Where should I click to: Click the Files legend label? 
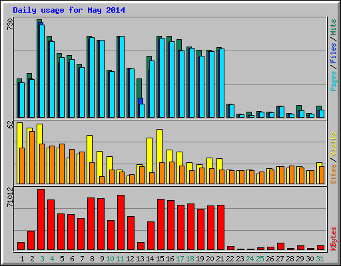334,53
